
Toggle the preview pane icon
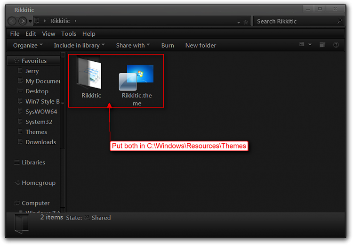322,45
